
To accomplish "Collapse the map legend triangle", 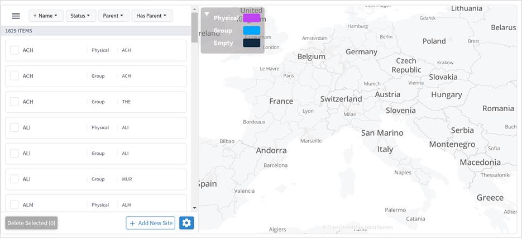I will coord(207,14).
